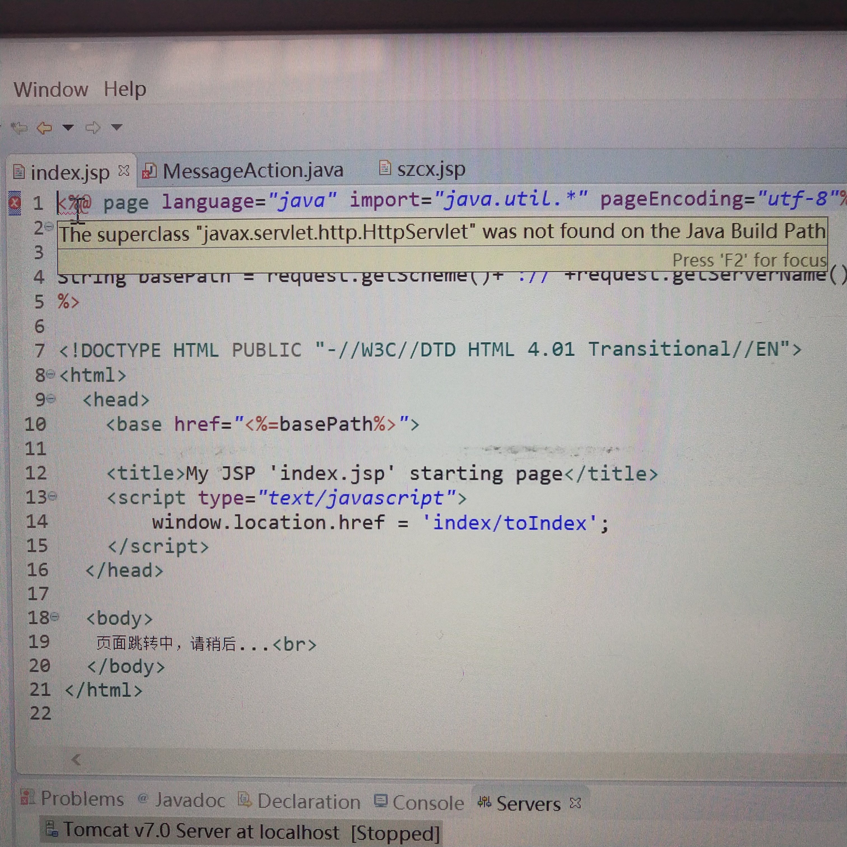The image size is (847, 847).
Task: Open the Back history dropdown arrow
Action: (x=68, y=127)
